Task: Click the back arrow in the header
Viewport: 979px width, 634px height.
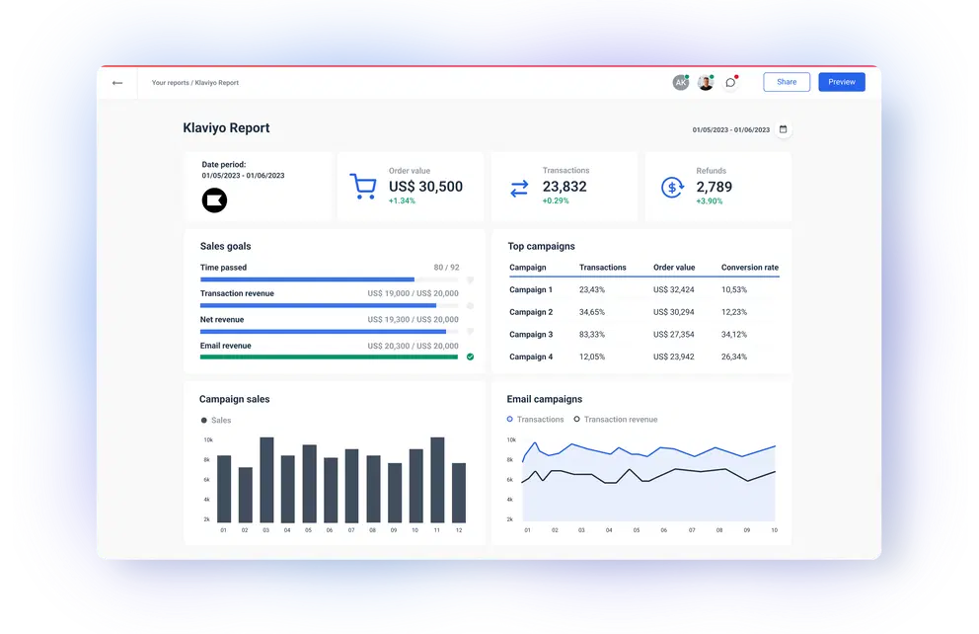Action: [117, 83]
